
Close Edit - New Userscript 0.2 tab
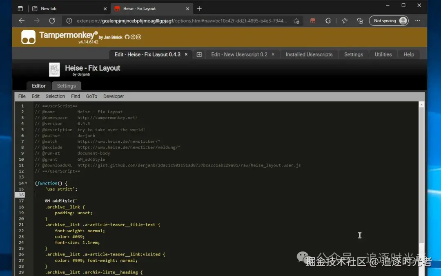(273, 54)
